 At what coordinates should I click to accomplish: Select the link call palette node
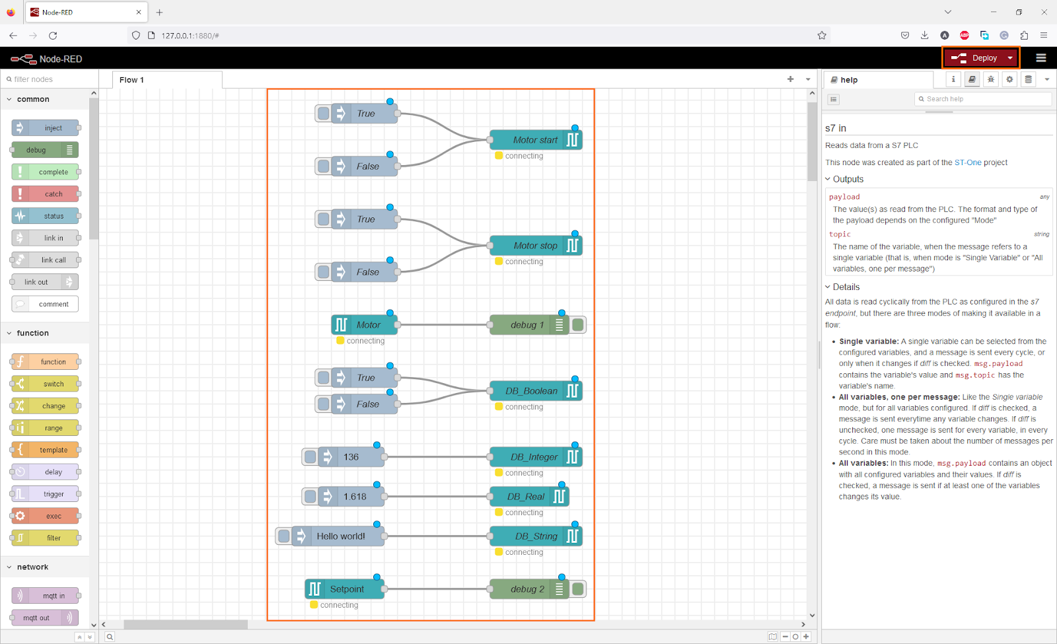pos(45,260)
